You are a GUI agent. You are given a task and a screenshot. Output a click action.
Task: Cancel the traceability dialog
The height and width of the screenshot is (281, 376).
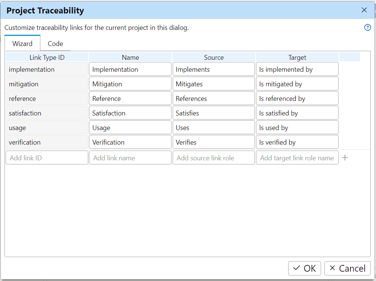[348, 268]
